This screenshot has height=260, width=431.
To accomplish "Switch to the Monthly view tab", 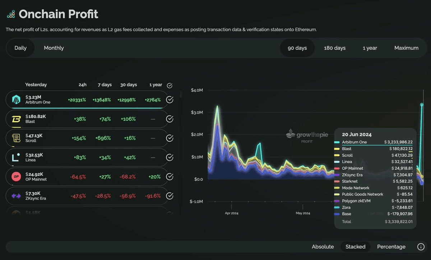I will pyautogui.click(x=54, y=48).
